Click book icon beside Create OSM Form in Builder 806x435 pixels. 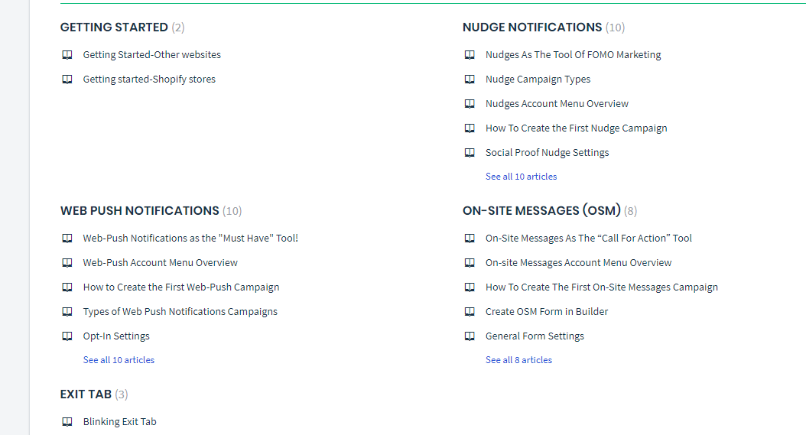[470, 312]
